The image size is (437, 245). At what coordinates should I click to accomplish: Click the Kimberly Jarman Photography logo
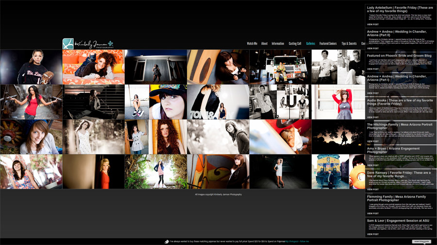(x=88, y=44)
